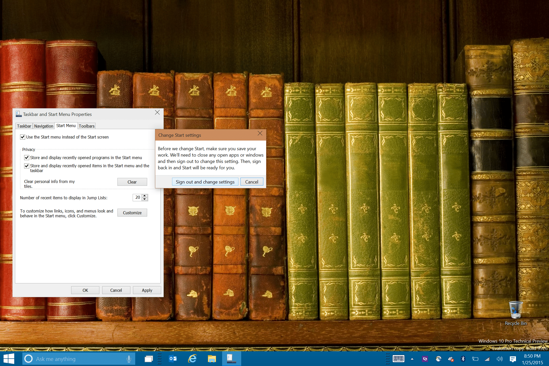Decrease Jump Lists item count

pyautogui.click(x=145, y=199)
